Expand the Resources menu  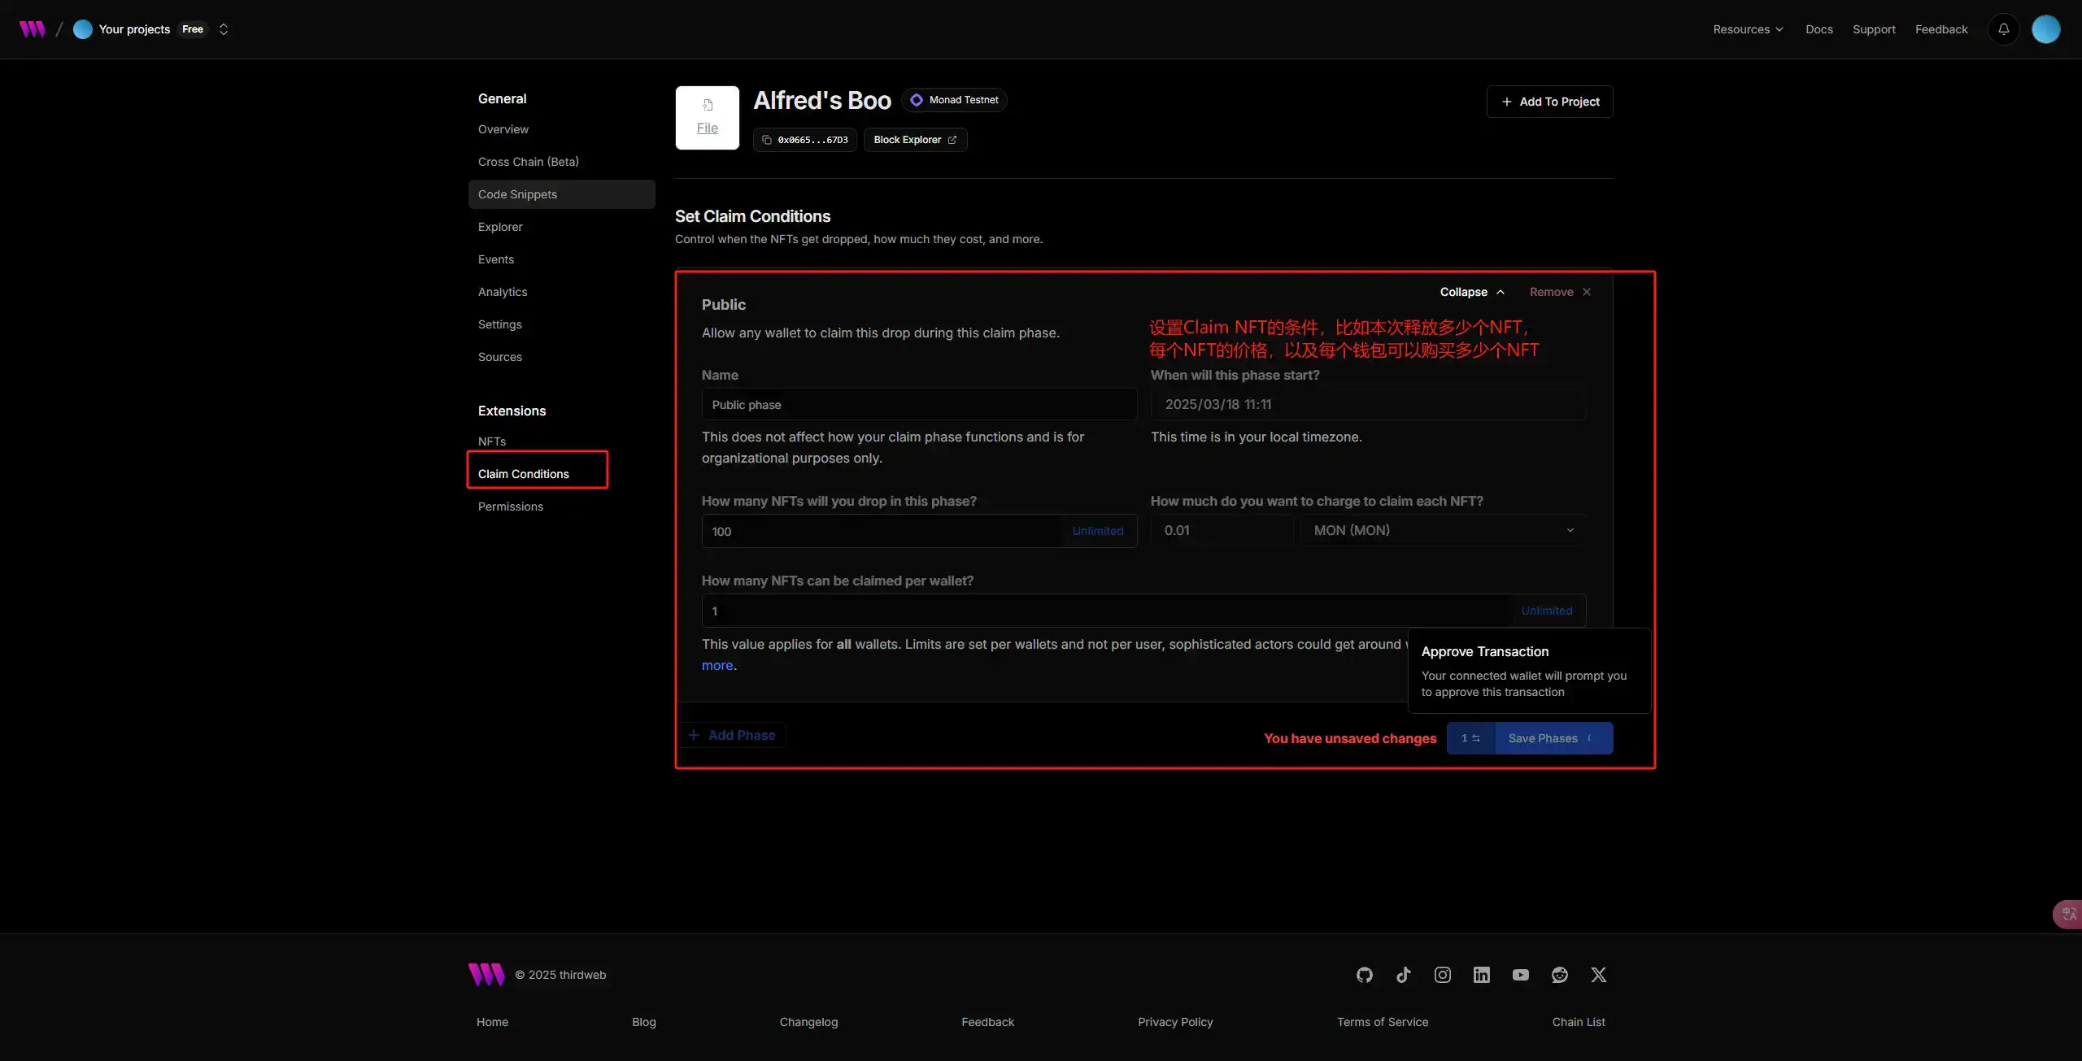point(1748,29)
